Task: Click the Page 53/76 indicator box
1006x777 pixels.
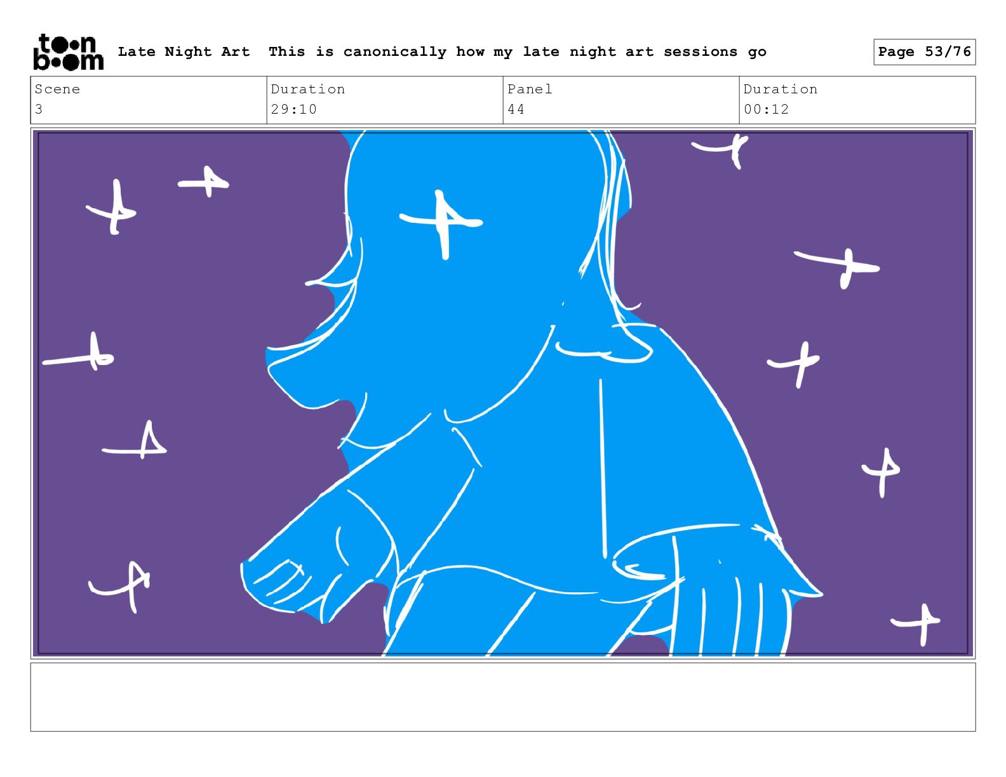Action: click(924, 52)
